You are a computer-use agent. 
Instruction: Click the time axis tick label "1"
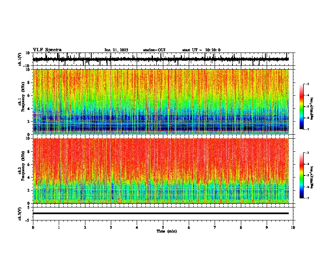[59, 227]
